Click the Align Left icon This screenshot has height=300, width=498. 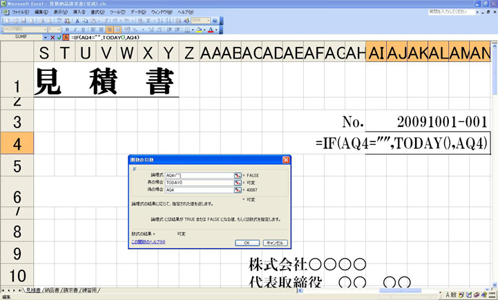[93, 30]
